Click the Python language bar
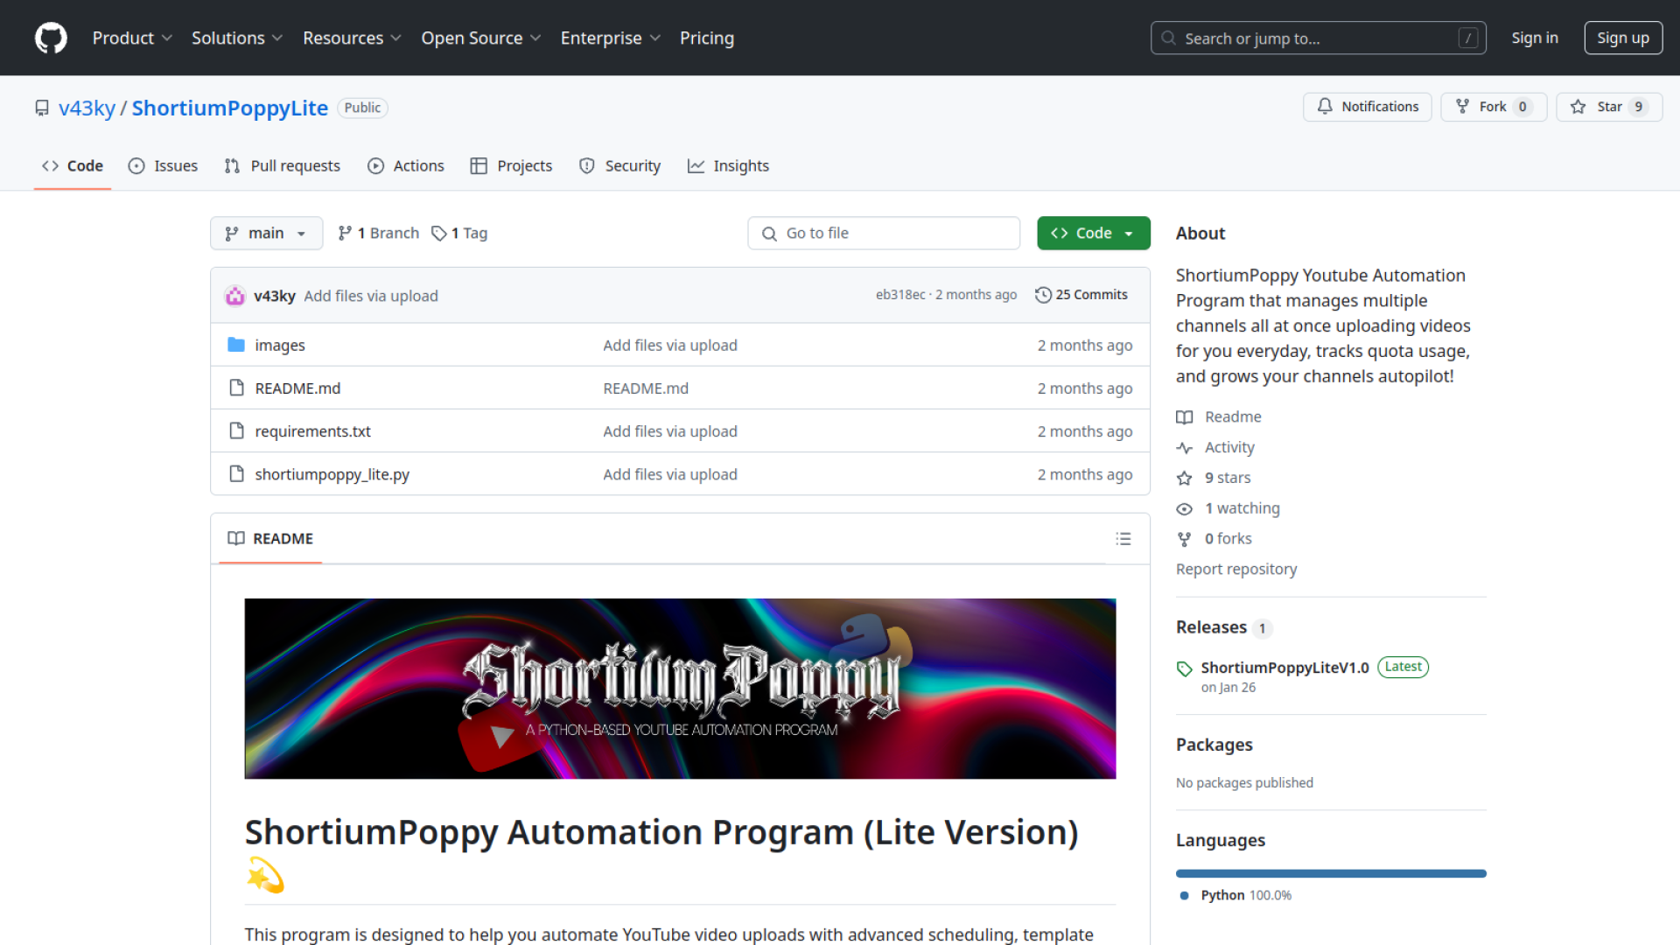The image size is (1680, 945). pos(1330,873)
